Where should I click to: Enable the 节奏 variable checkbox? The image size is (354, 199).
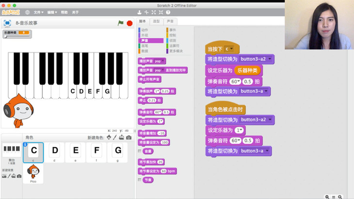click(x=140, y=180)
